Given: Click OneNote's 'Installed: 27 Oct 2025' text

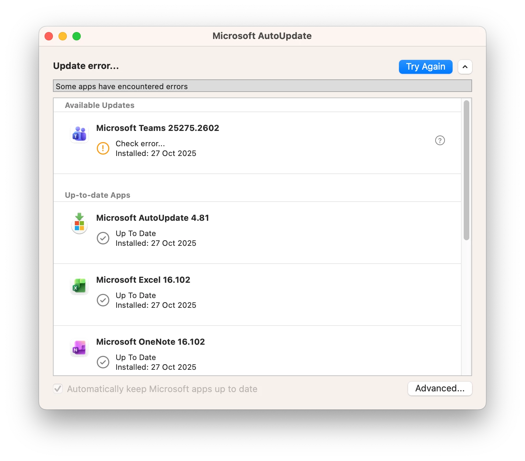Looking at the screenshot, I should coord(156,367).
